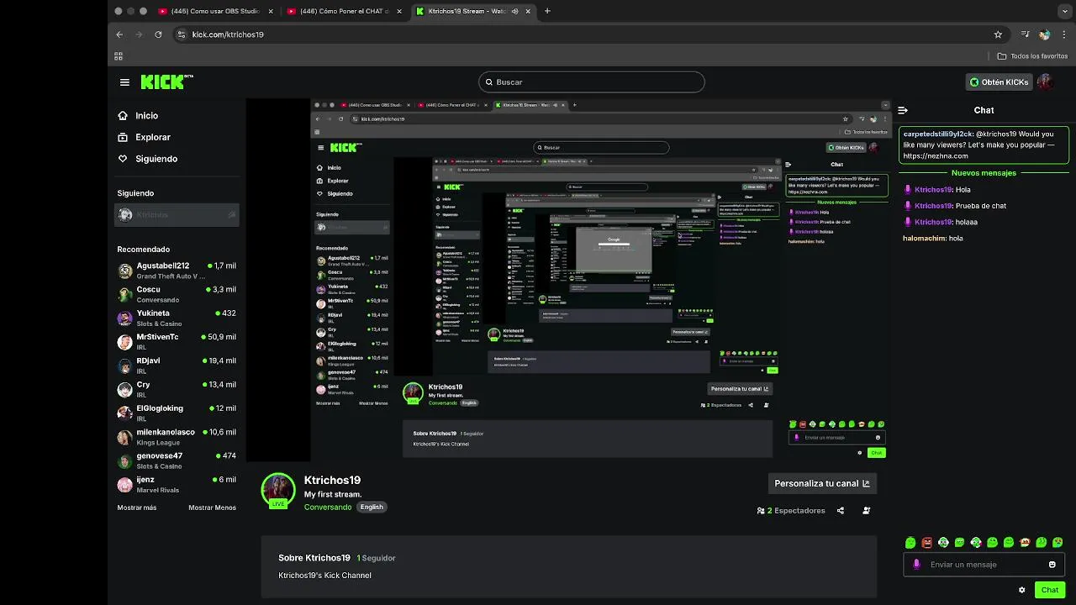Select the Ktrichos19 Stream tab
This screenshot has height=605, width=1076.
(x=476, y=11)
